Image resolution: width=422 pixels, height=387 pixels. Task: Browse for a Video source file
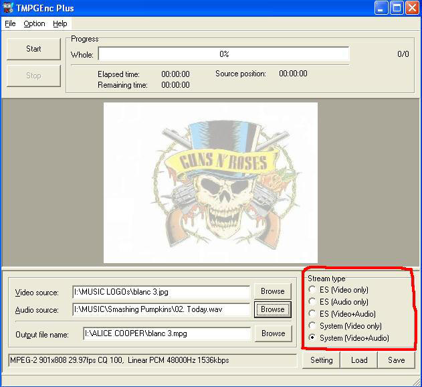click(273, 291)
